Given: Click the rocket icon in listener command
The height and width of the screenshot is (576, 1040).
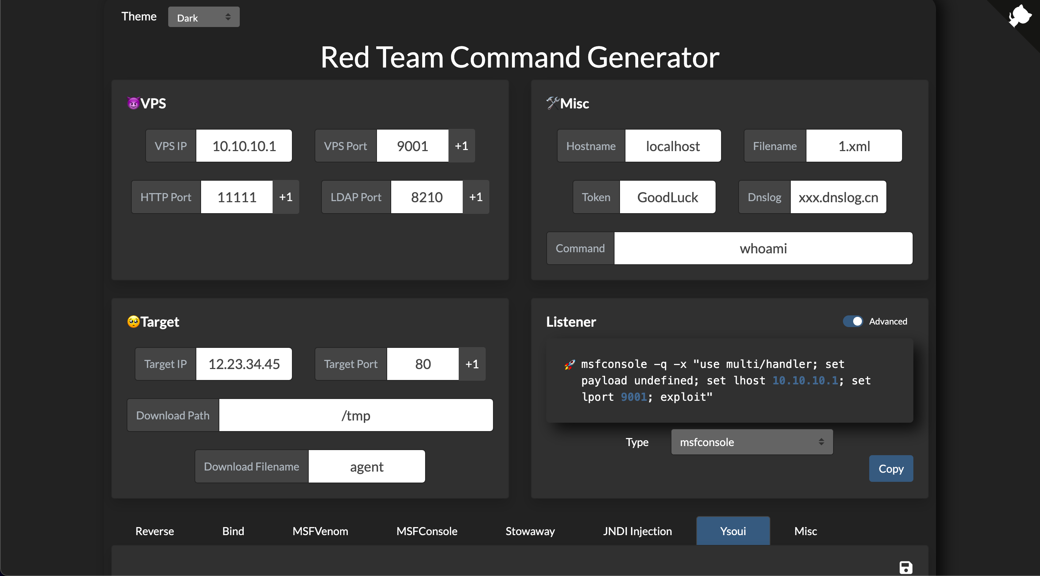Looking at the screenshot, I should pyautogui.click(x=569, y=365).
